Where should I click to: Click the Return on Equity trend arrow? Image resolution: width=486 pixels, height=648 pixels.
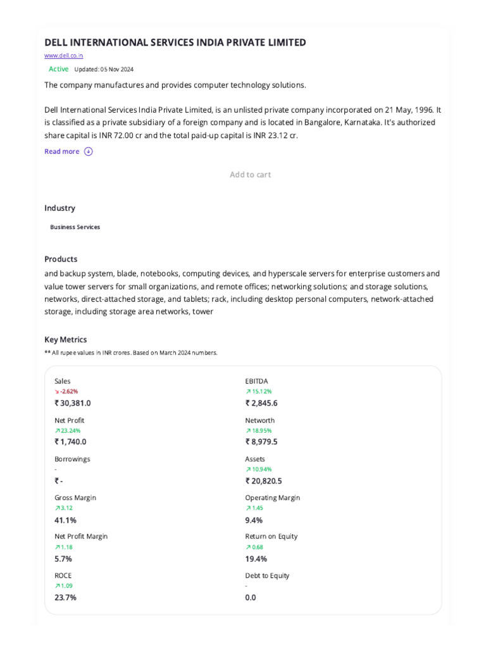click(x=248, y=547)
